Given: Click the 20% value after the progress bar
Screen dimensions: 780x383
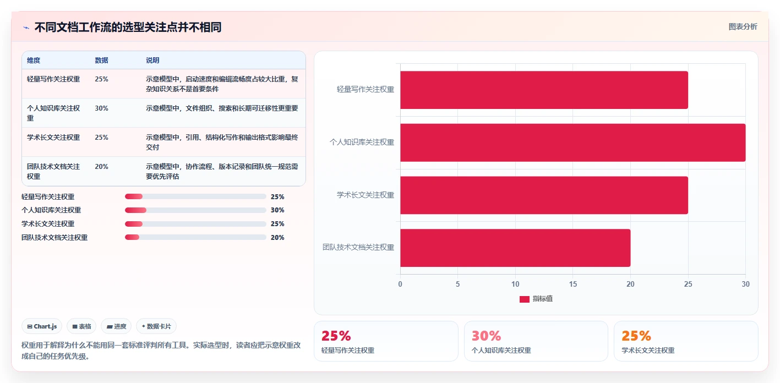Looking at the screenshot, I should tap(277, 238).
